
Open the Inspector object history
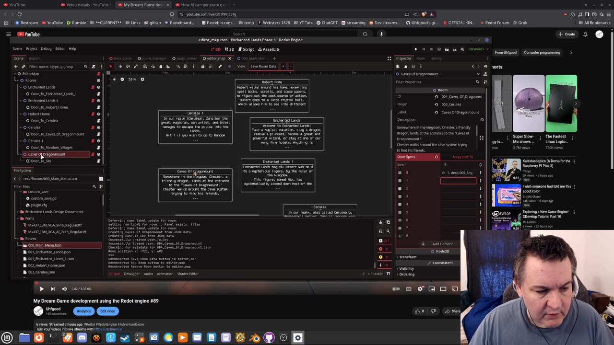click(485, 66)
